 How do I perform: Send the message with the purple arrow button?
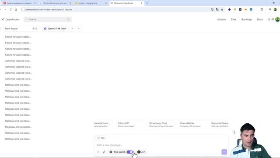[x=224, y=152]
